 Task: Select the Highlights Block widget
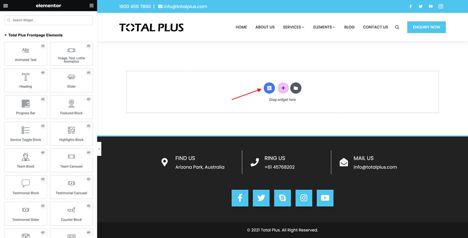71,134
